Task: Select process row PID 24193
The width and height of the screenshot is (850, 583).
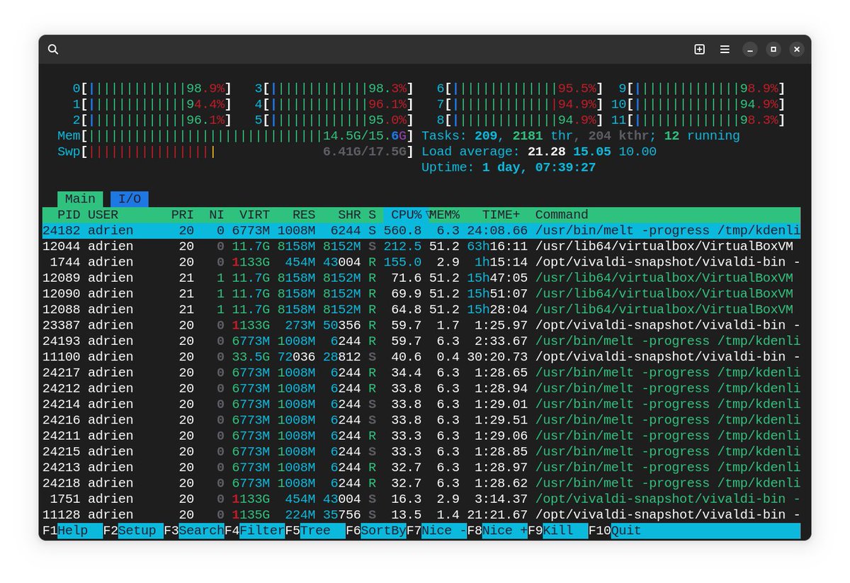Action: (421, 341)
